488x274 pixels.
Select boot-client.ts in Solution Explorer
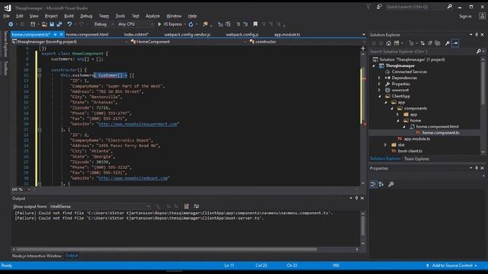[410, 151]
